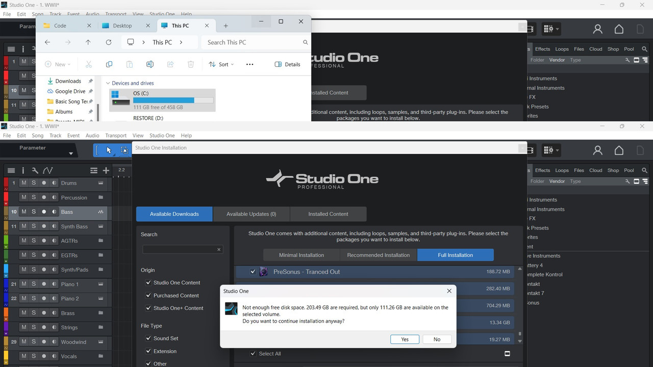Screen dimensions: 653x367
Task: Add a new track with plus icon
Action: 106,170
